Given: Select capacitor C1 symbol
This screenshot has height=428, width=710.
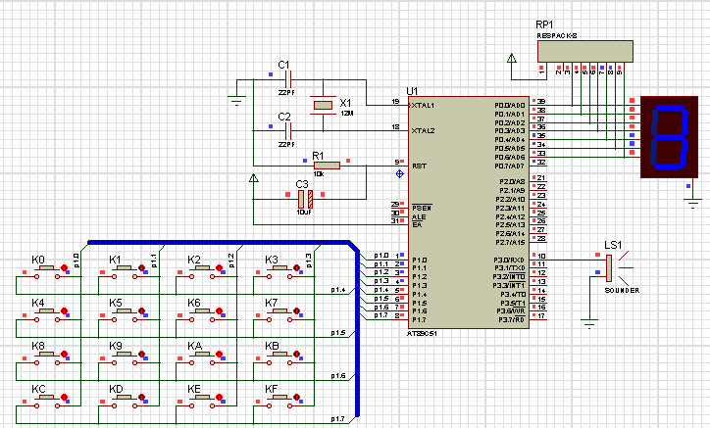Looking at the screenshot, I should (x=288, y=80).
